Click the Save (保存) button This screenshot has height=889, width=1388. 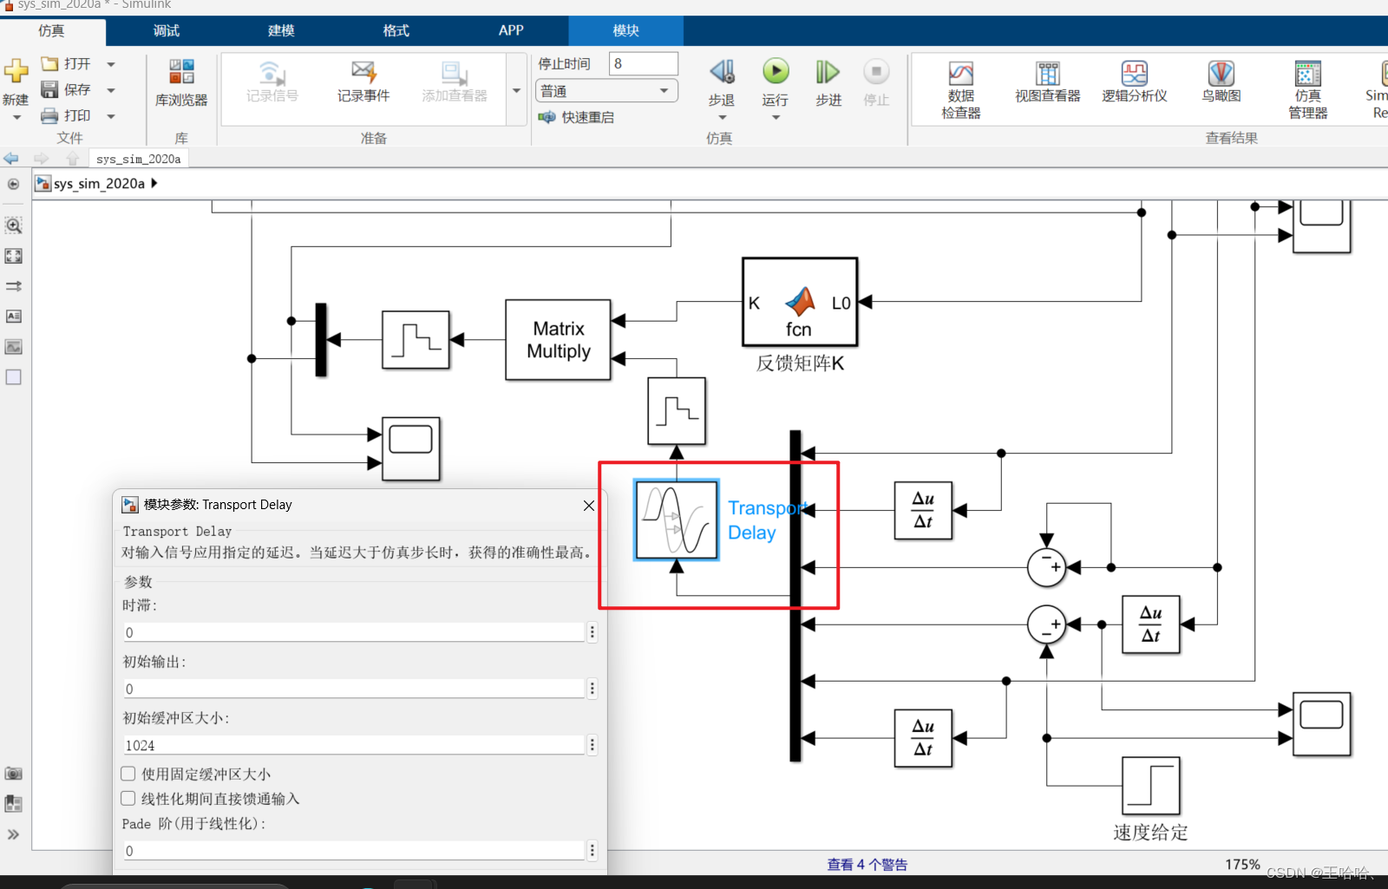[x=67, y=89]
